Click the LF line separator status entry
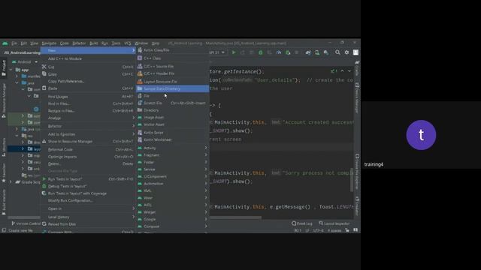 point(307,230)
